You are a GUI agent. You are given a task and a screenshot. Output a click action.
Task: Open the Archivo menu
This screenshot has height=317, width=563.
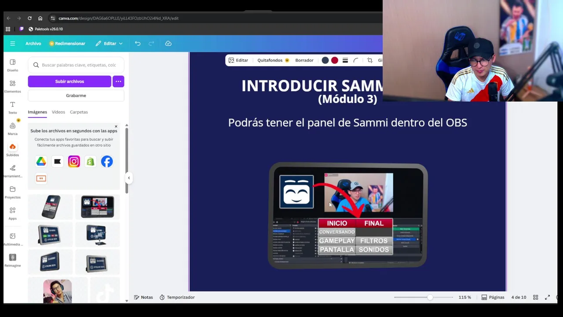click(x=33, y=44)
